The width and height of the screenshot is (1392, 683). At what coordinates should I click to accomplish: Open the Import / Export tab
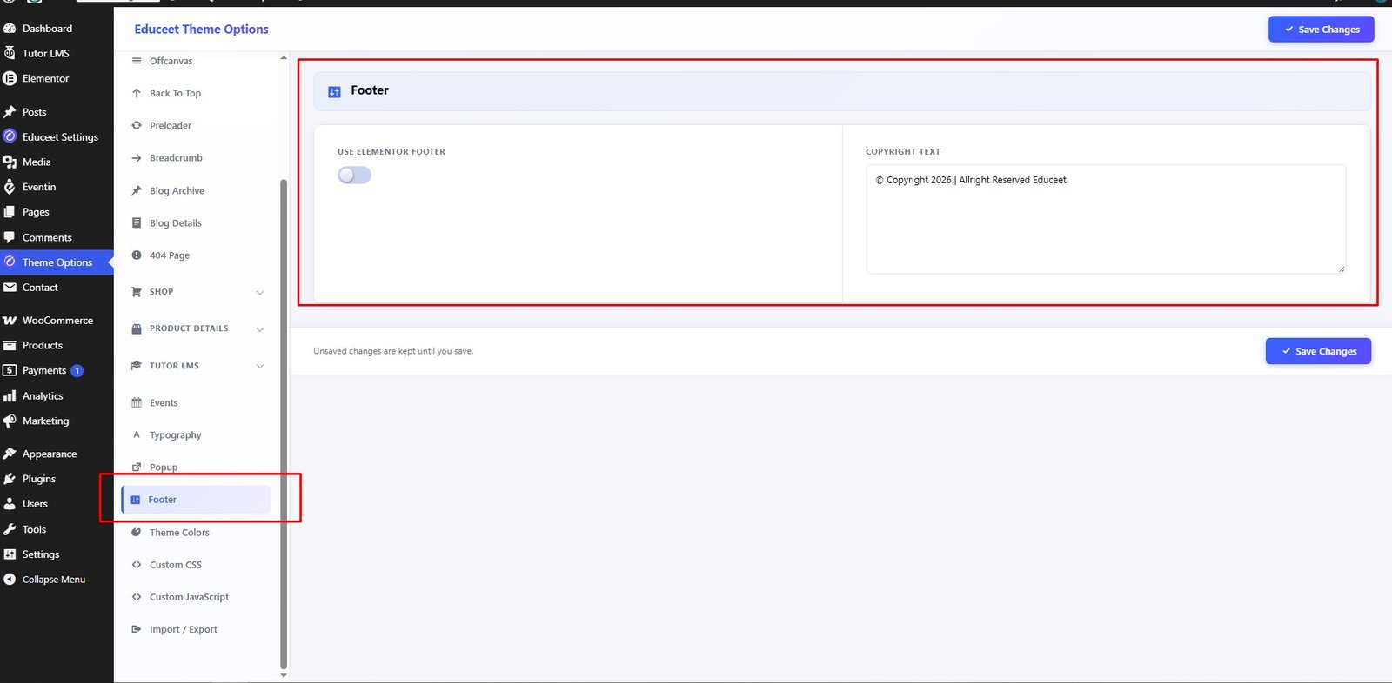coord(196,630)
